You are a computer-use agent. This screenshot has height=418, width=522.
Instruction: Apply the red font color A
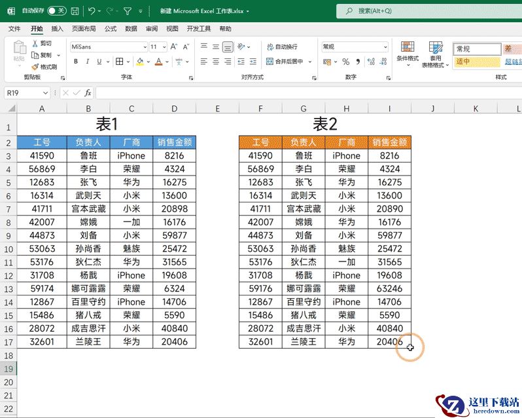pos(159,62)
